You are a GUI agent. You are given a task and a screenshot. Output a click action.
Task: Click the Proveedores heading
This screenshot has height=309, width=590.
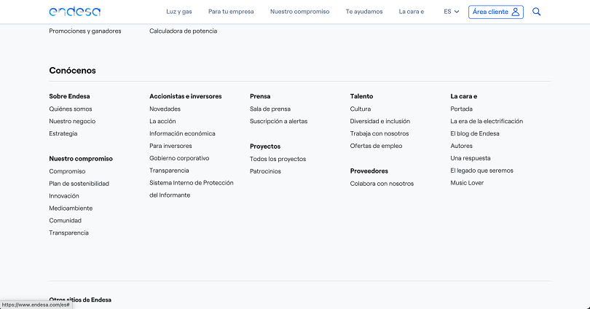369,171
